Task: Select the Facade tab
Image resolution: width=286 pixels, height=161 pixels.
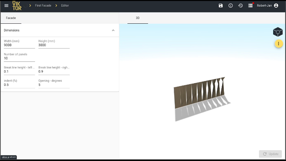Action: 11,18
